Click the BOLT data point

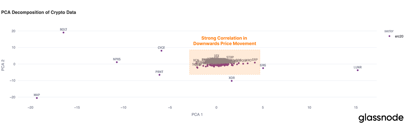pos(63,33)
